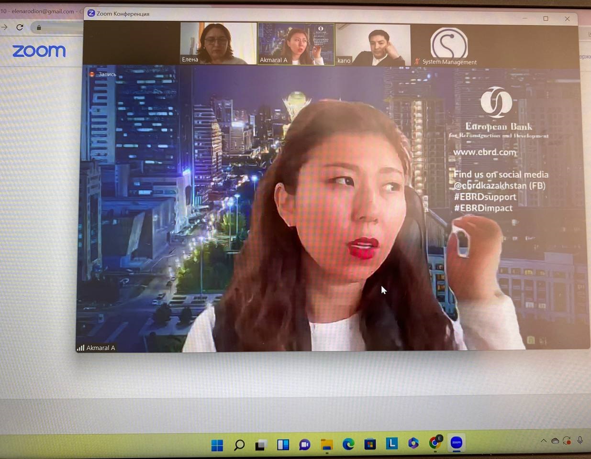Open Task View on the taskbar
This screenshot has height=459, width=591.
point(261,445)
